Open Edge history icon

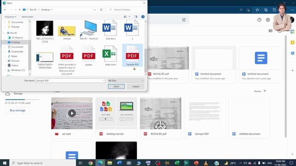[x=274, y=10]
